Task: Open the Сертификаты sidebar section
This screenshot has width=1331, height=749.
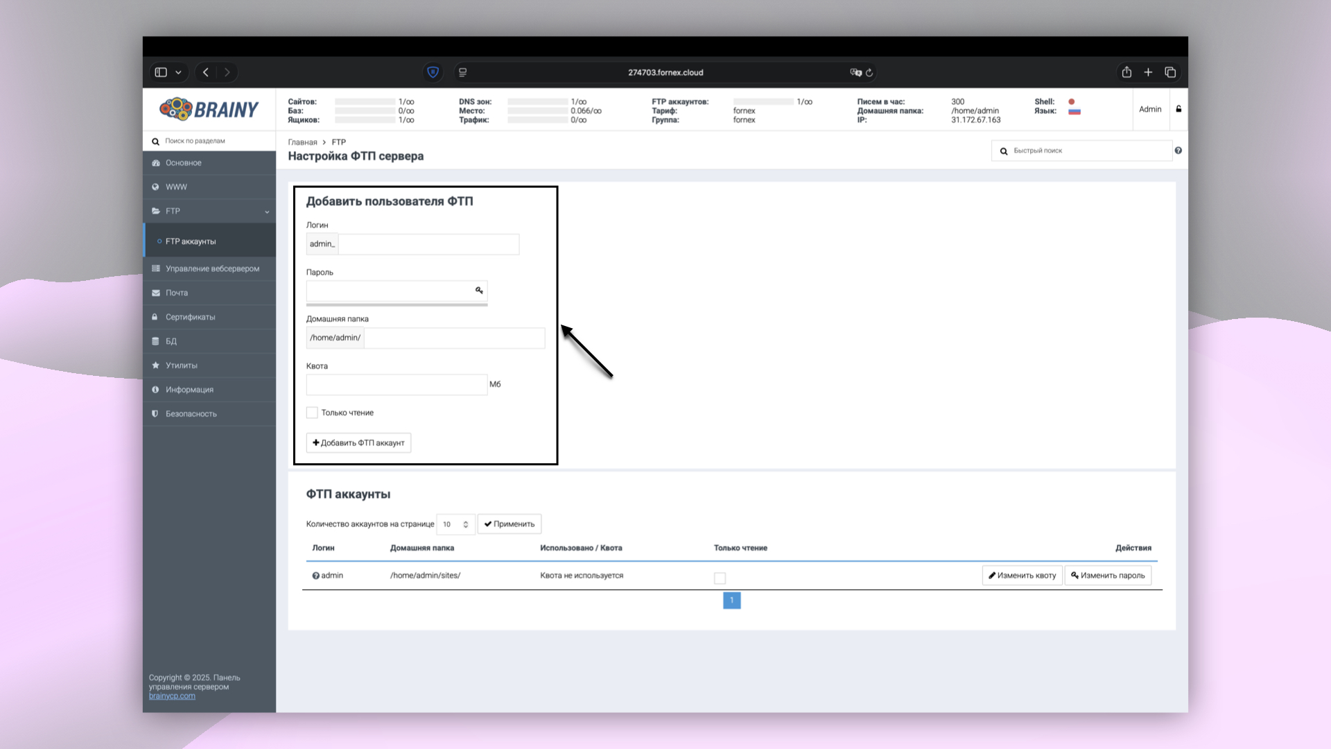Action: pyautogui.click(x=190, y=317)
